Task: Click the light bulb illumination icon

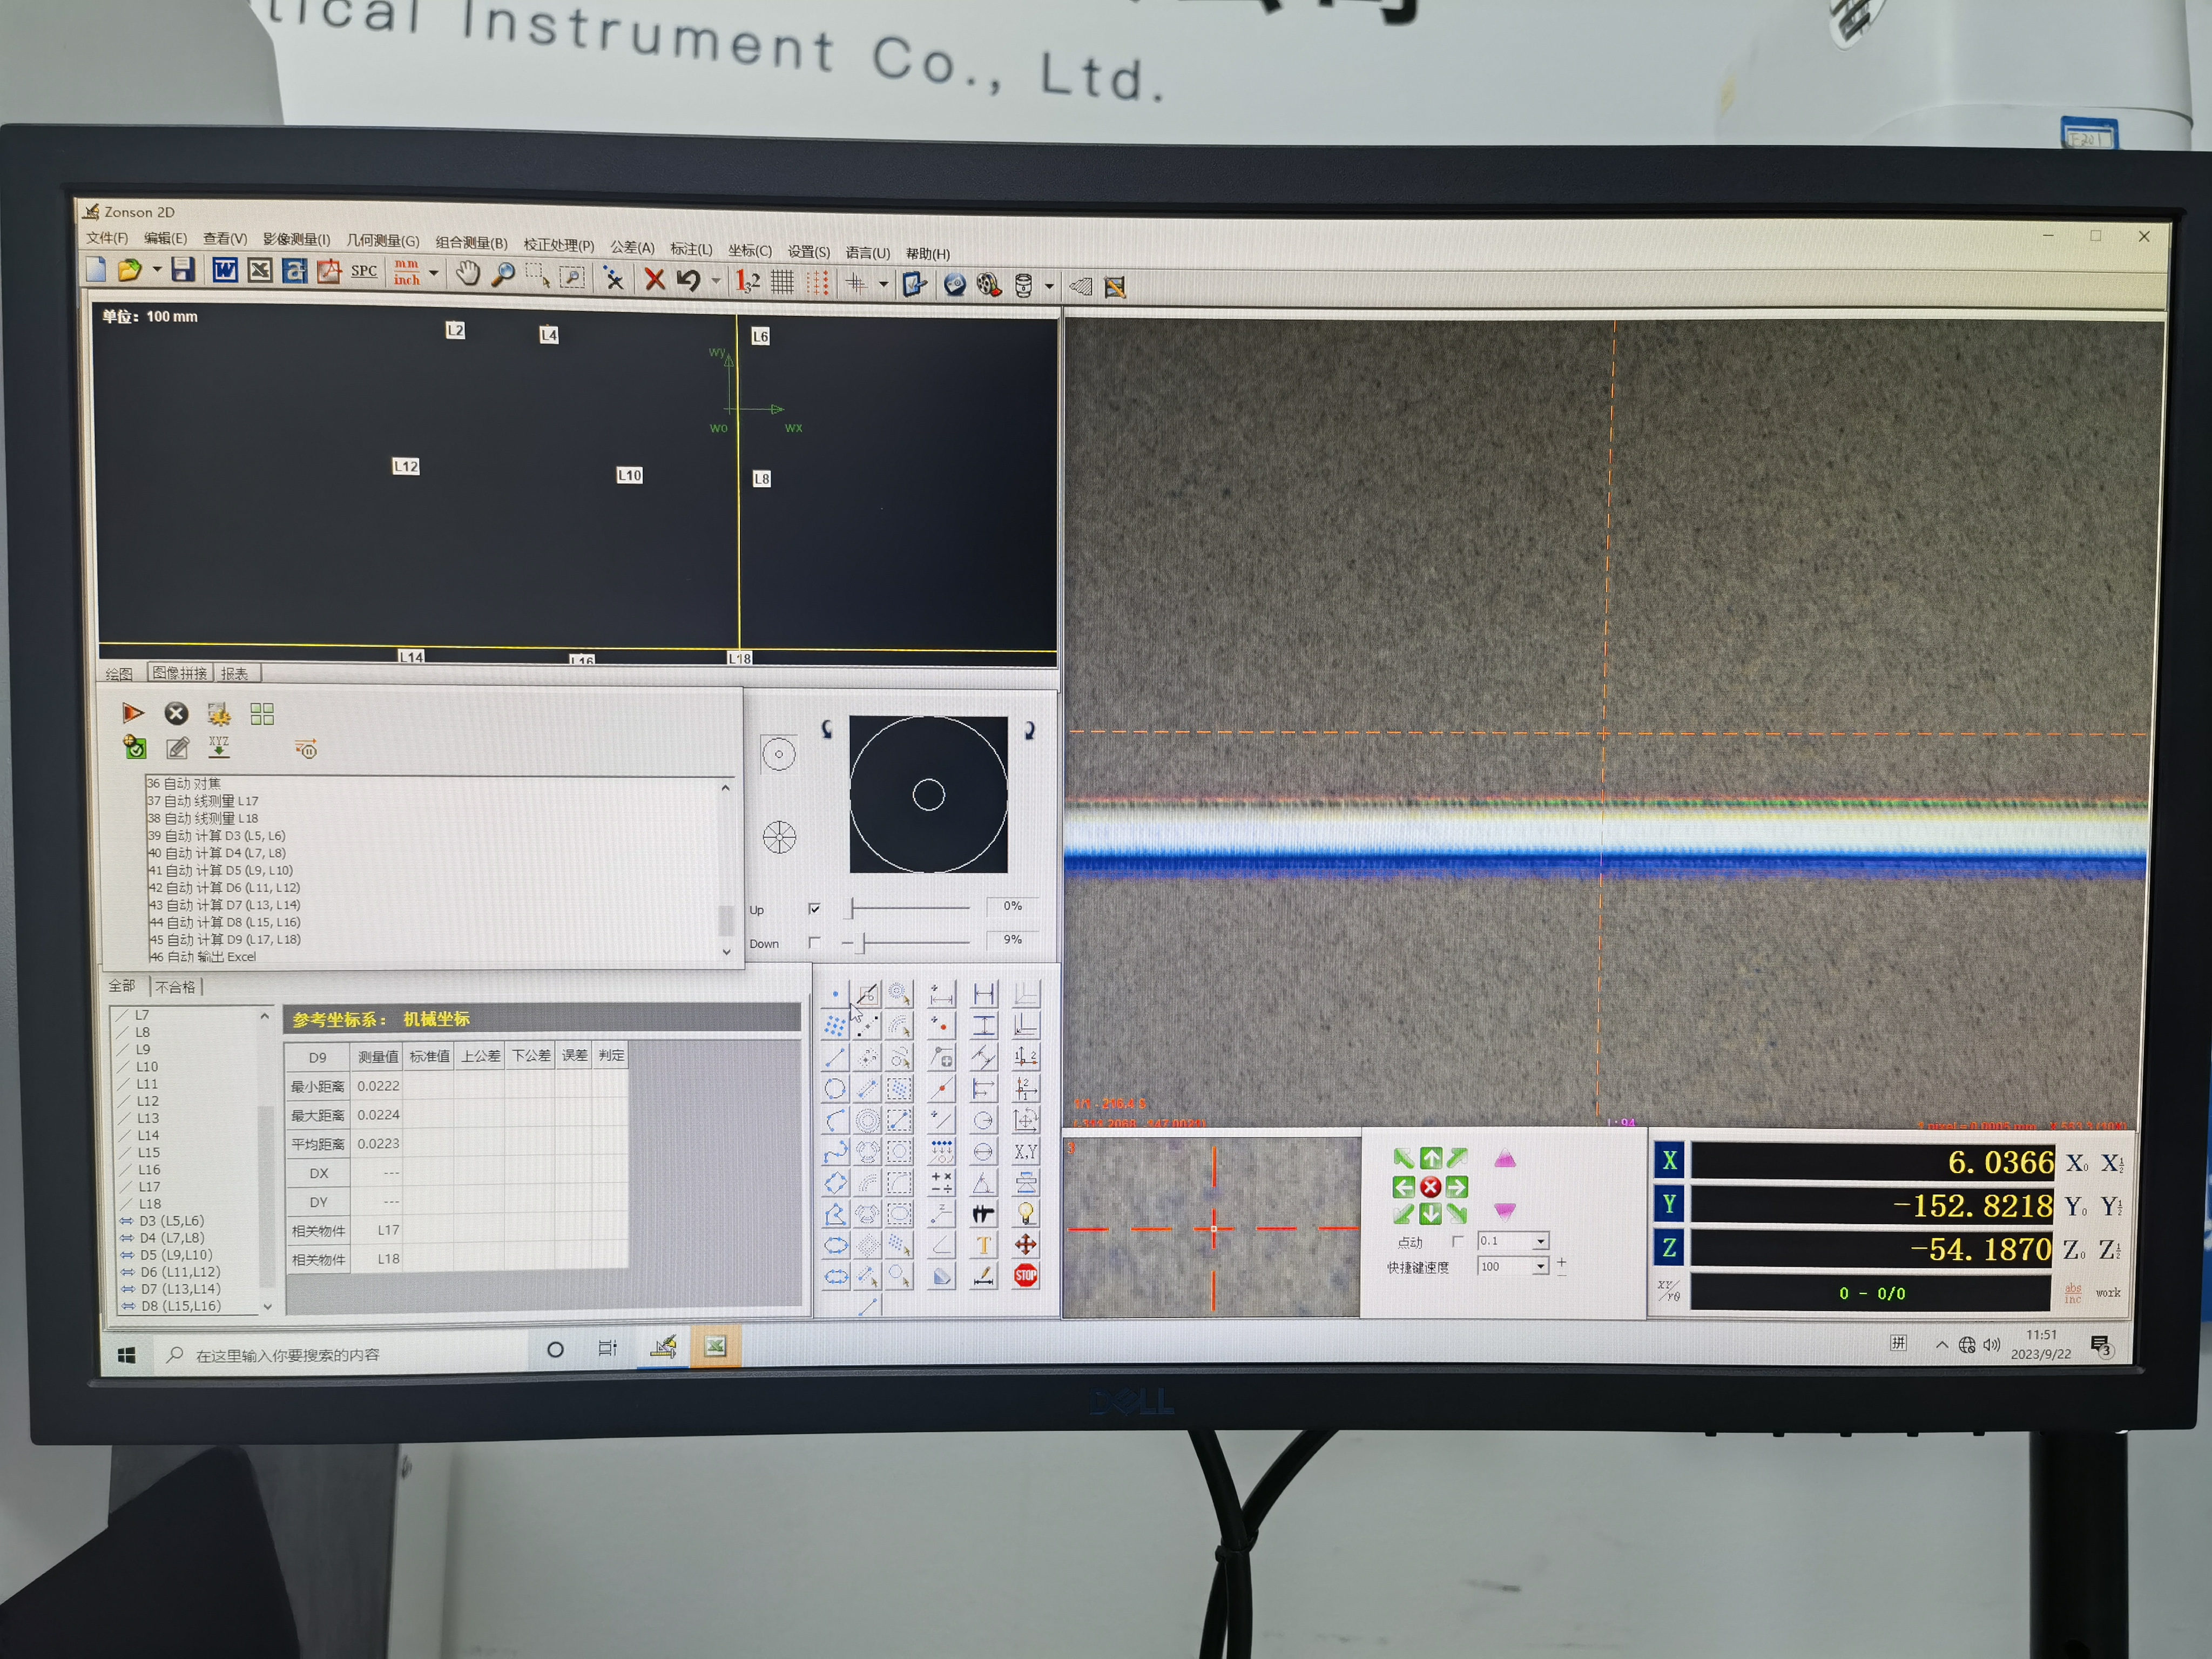Action: coord(1025,1214)
